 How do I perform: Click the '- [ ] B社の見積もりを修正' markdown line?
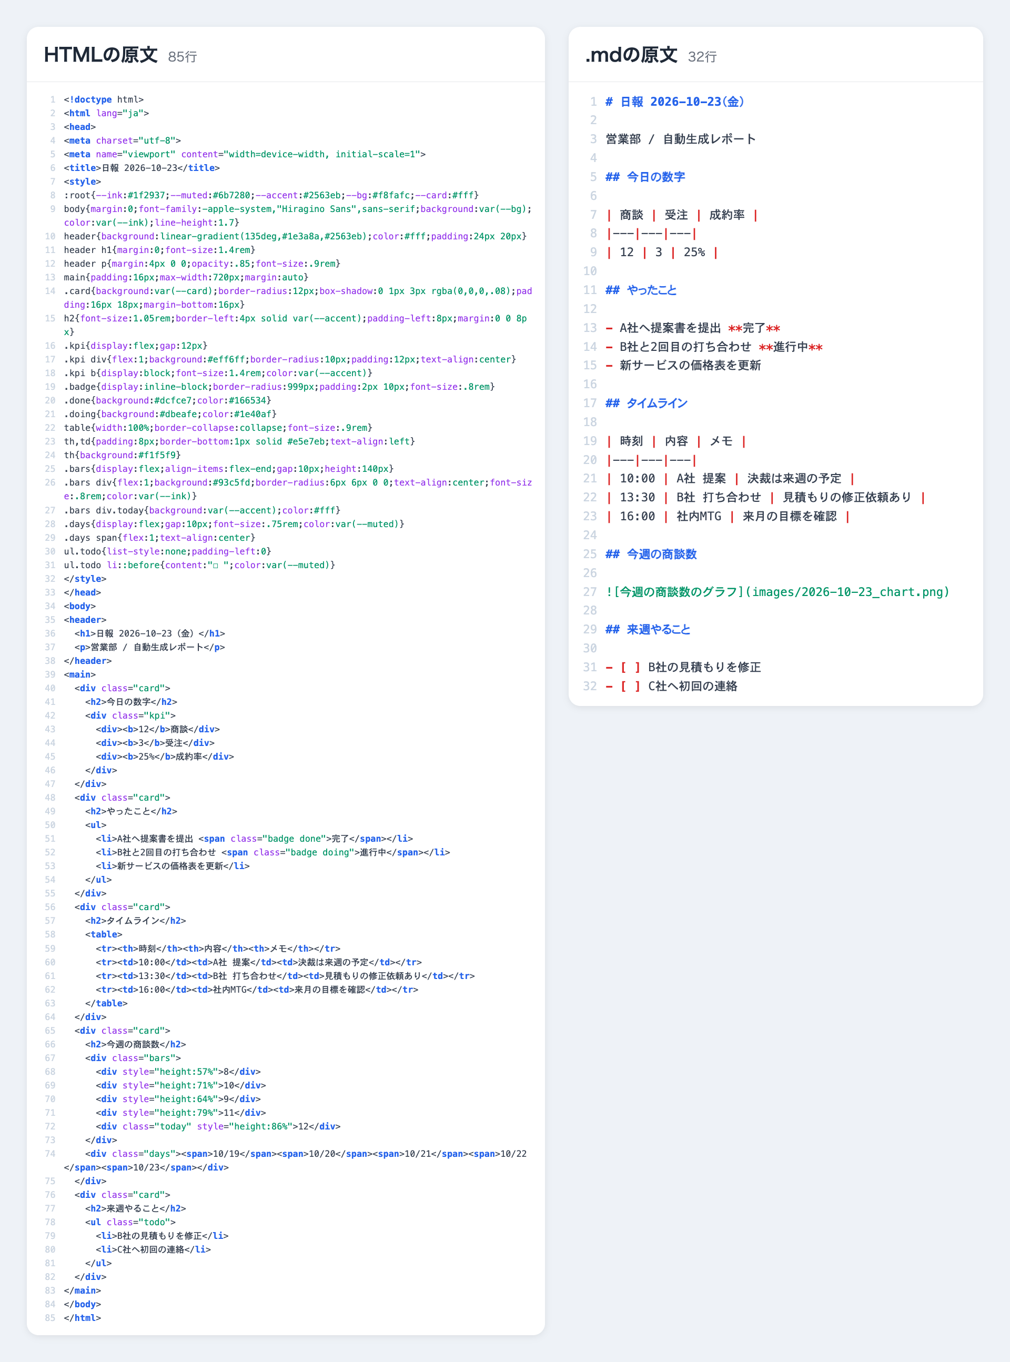[683, 668]
